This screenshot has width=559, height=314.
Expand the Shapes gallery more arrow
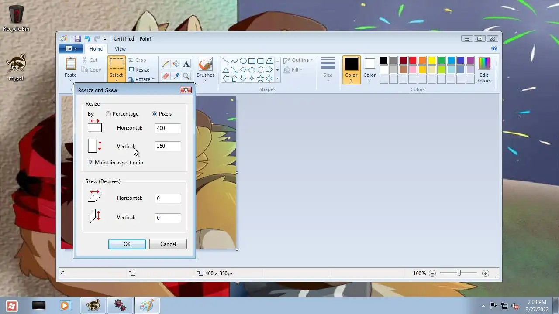277,79
